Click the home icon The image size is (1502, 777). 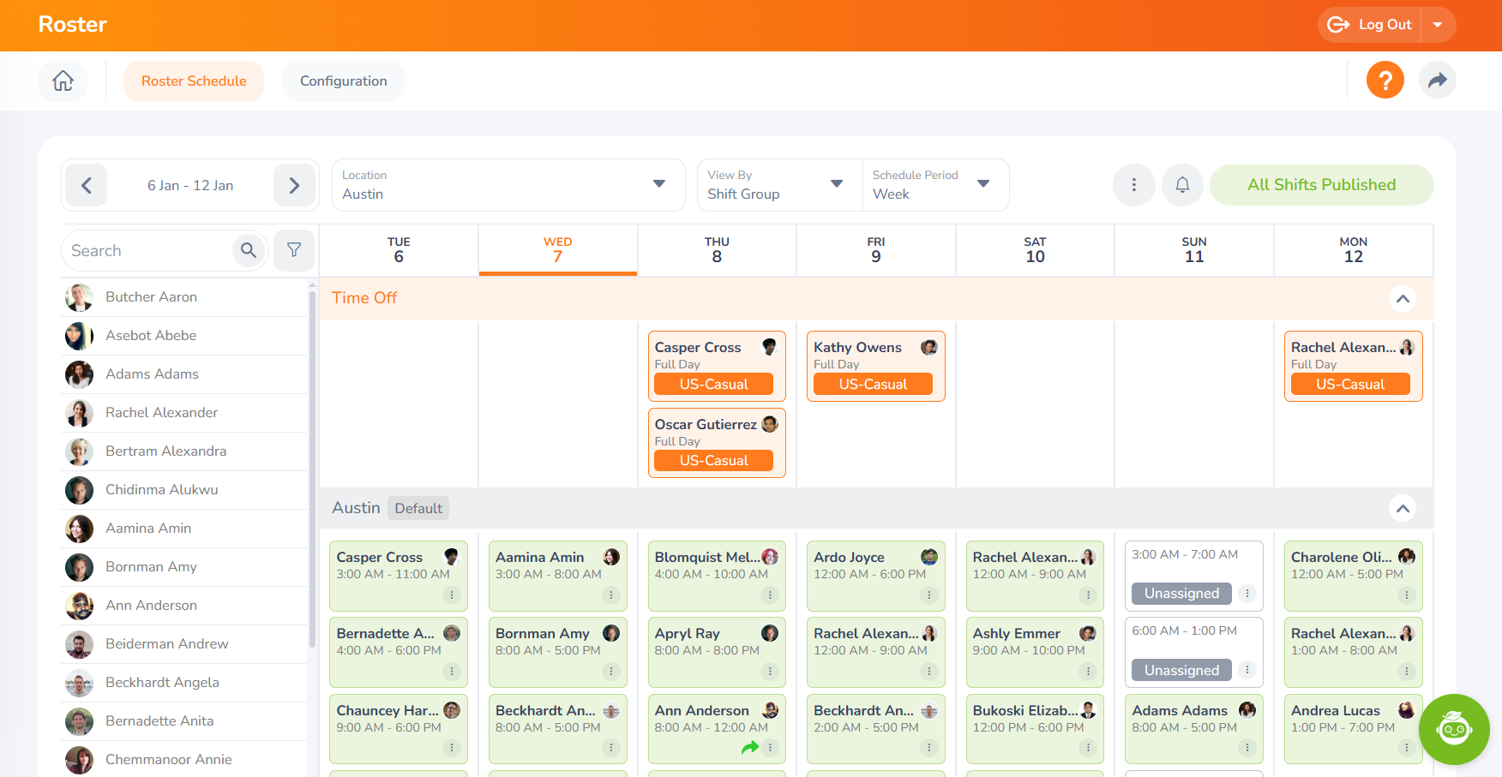63,81
